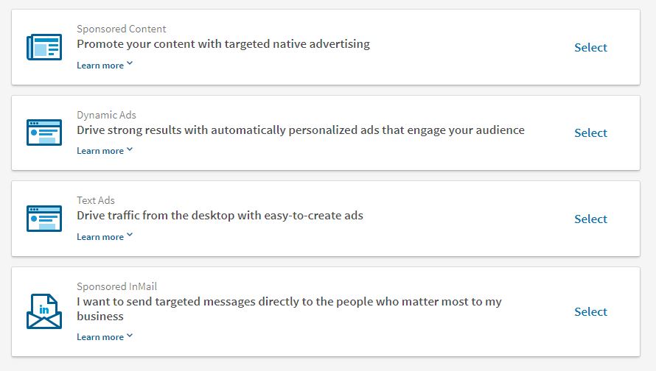Viewport: 656px width, 371px height.
Task: Expand Learn more under Sponsored InMail
Action: tap(105, 337)
